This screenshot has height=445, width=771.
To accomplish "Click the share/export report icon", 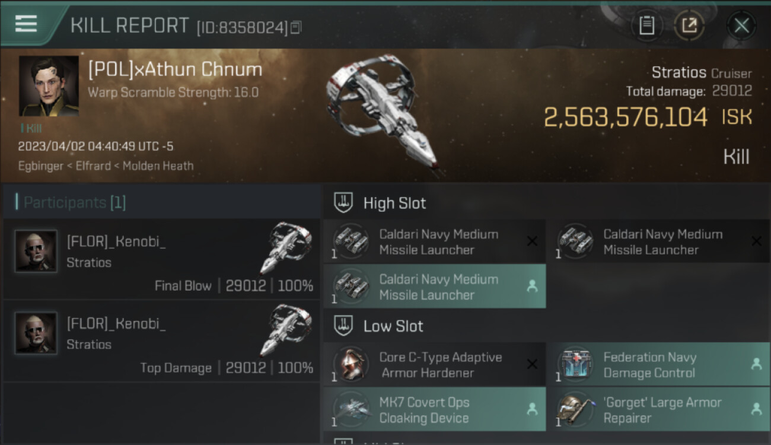I will (689, 26).
